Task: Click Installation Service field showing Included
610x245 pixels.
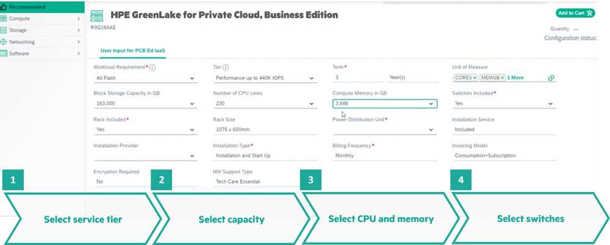Action: [504, 130]
